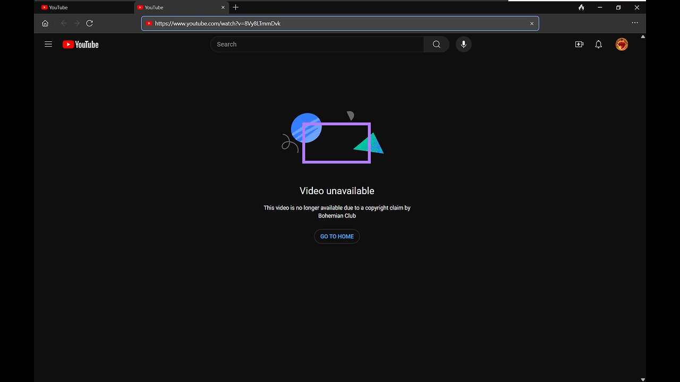Reload the page
This screenshot has height=382, width=680.
point(90,23)
